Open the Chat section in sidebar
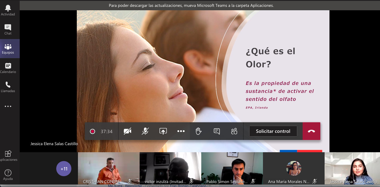Viewport: 380px width, 187px height. tap(8, 29)
